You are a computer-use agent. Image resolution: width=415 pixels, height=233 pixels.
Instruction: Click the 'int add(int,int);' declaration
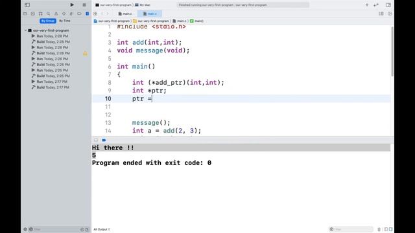[x=149, y=43]
